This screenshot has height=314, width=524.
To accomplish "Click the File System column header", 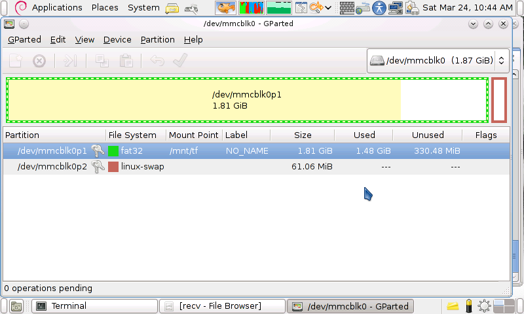I will (136, 135).
